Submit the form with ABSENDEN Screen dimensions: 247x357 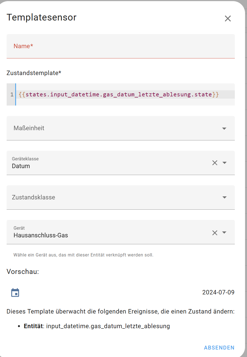coord(219,348)
